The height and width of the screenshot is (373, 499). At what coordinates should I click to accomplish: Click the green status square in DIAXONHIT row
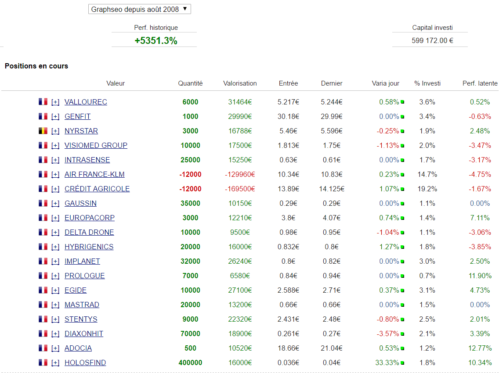[402, 334]
